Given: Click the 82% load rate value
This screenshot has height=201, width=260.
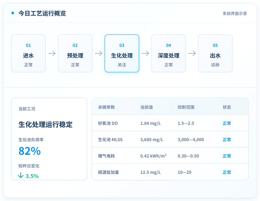Looking at the screenshot, I should [30, 151].
